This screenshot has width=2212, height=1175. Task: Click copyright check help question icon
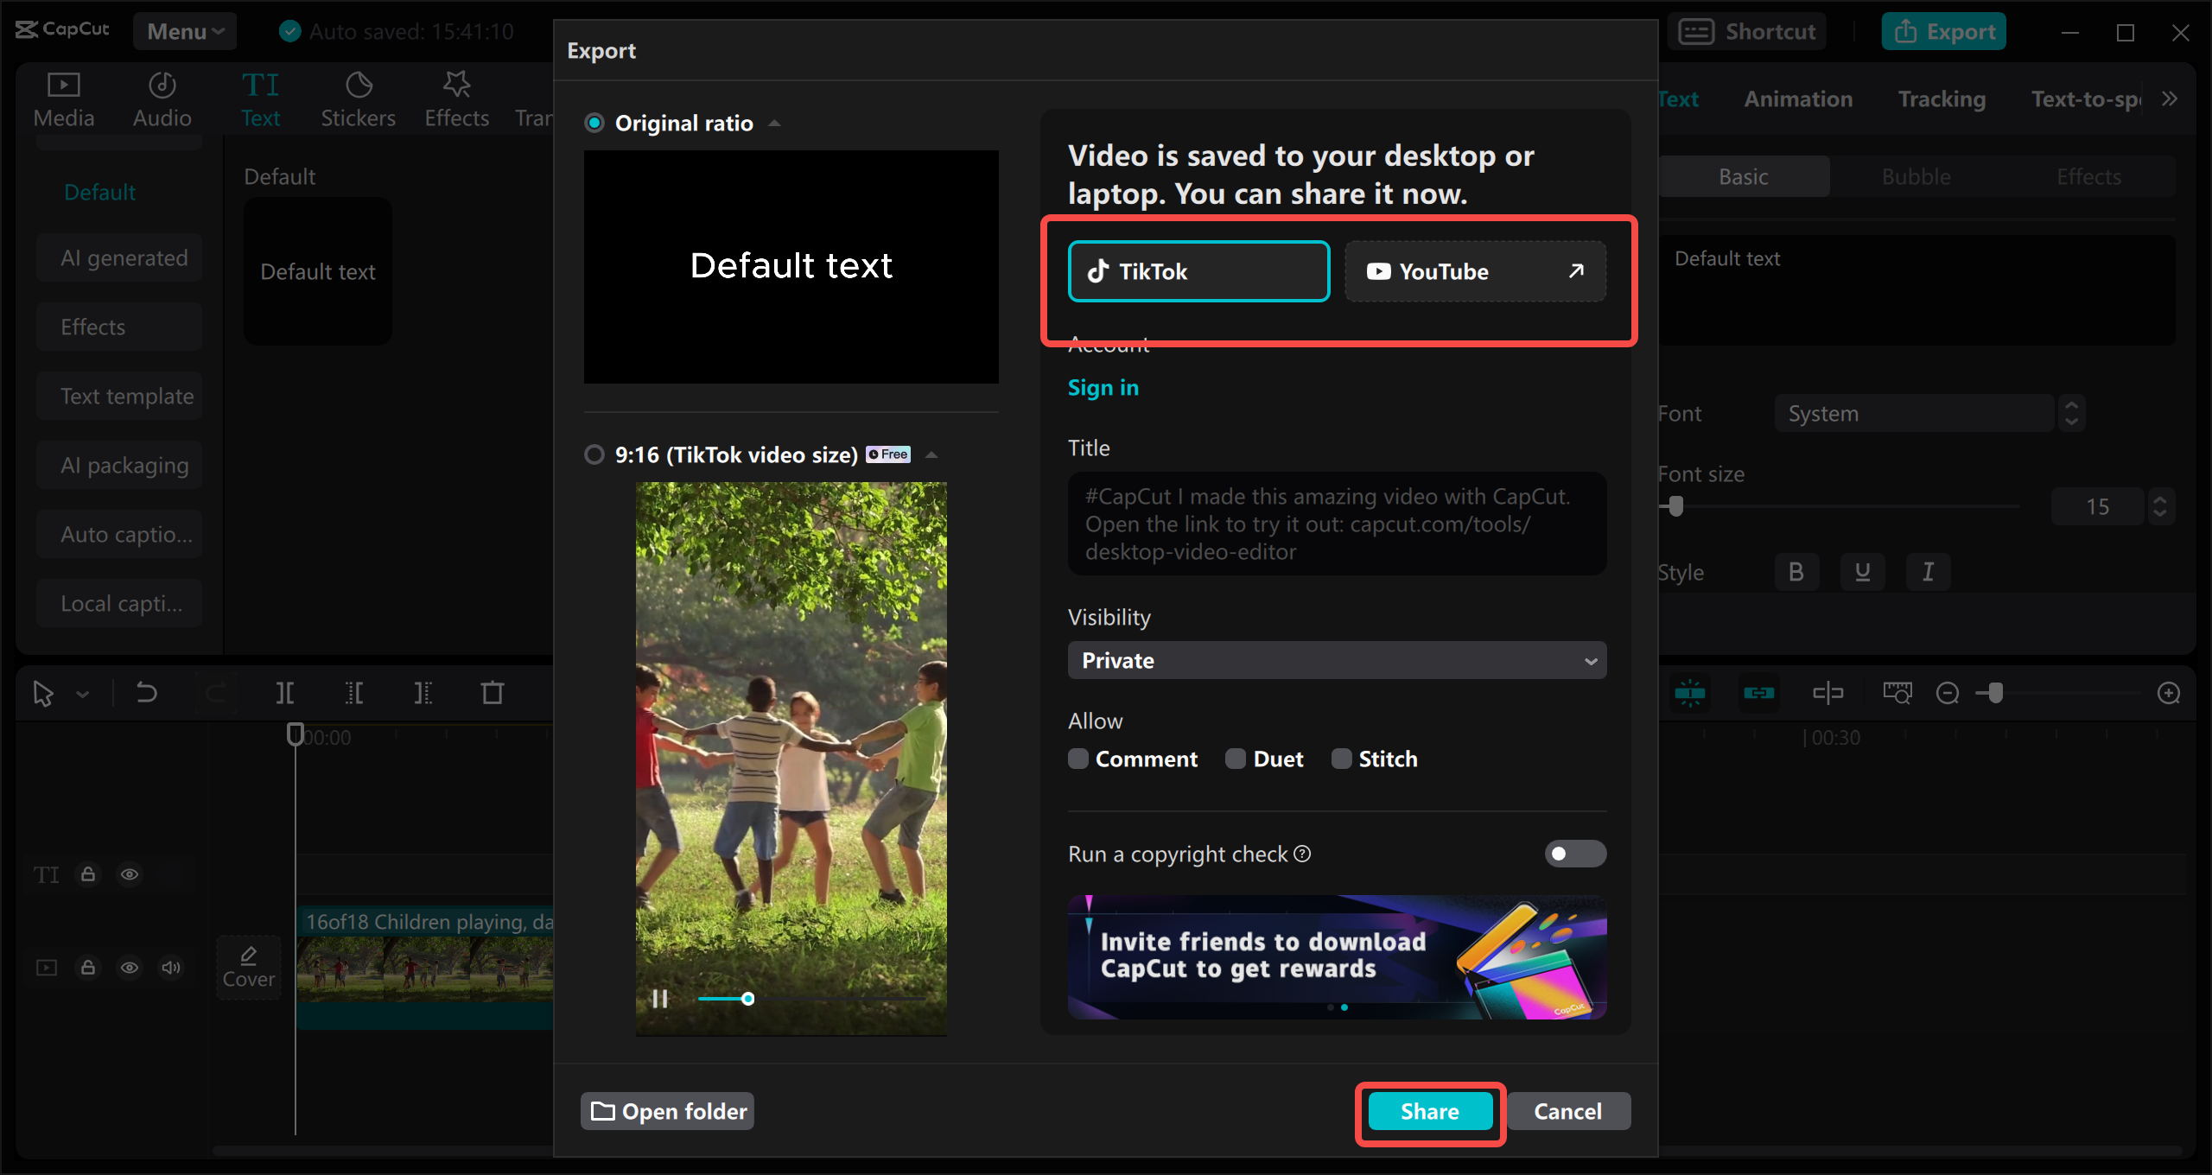[x=1302, y=854]
